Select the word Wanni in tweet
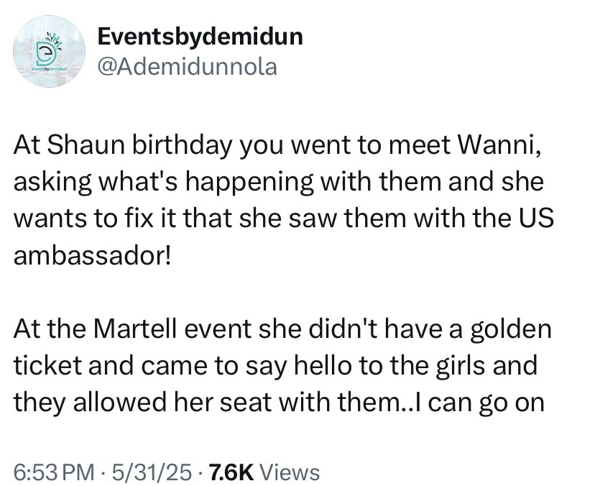Image resolution: width=595 pixels, height=486 pixels. (499, 145)
